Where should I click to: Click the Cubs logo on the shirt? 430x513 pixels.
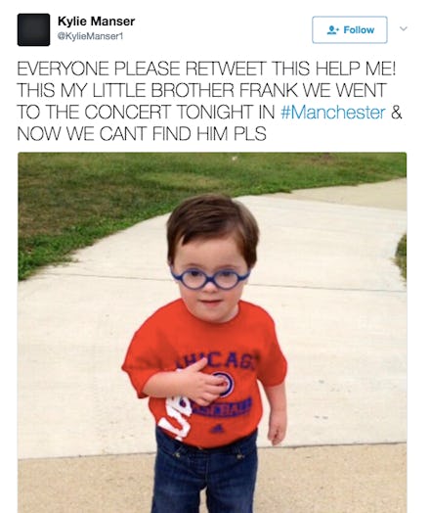(225, 384)
